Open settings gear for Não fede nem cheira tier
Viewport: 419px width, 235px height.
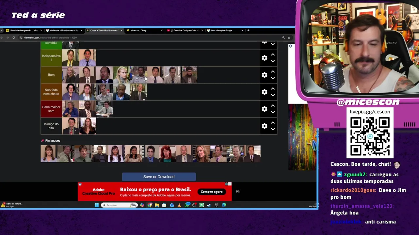[264, 92]
